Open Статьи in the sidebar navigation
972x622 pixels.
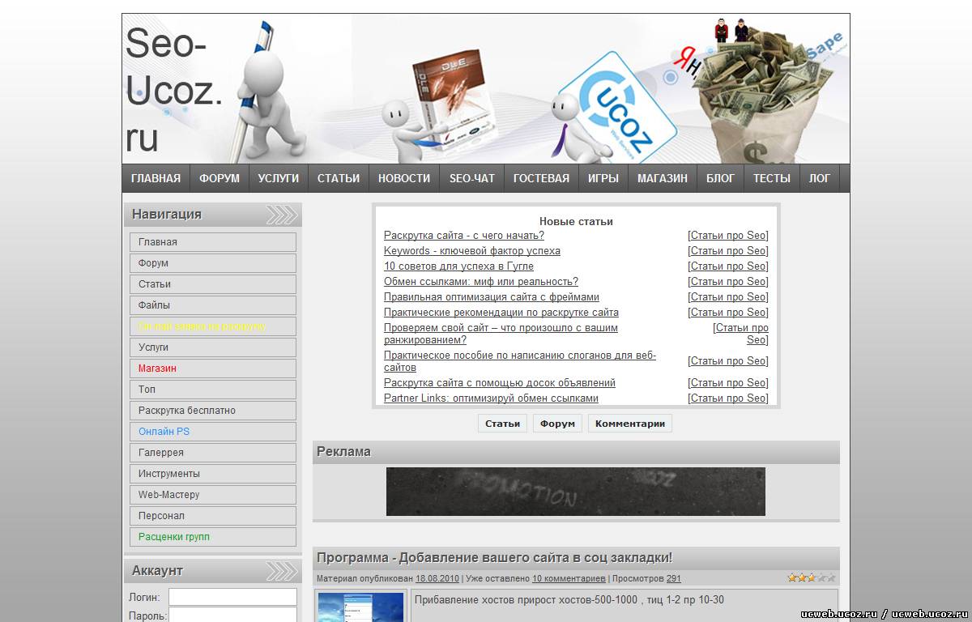pos(213,284)
